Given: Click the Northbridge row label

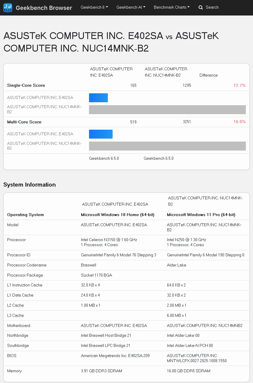Looking at the screenshot, I should tap(18, 335).
